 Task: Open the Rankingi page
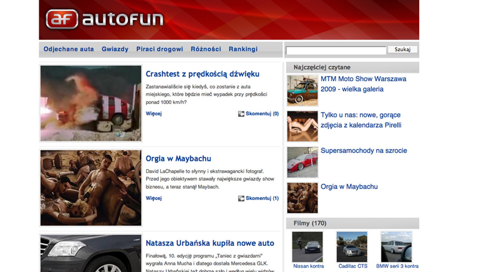click(x=243, y=49)
